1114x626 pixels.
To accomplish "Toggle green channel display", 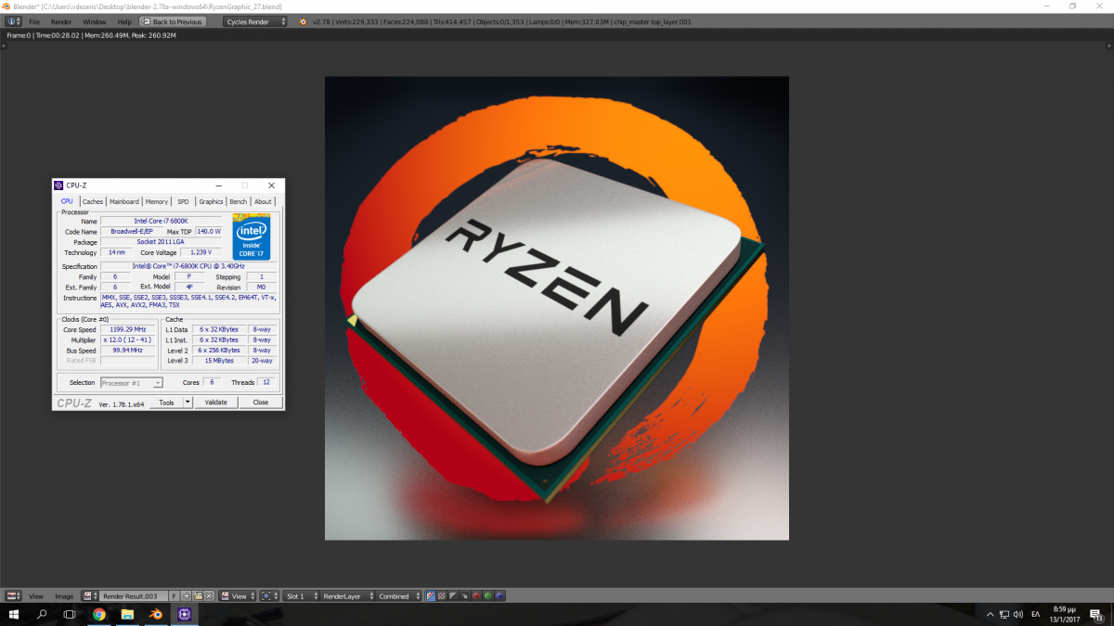I will tap(487, 596).
